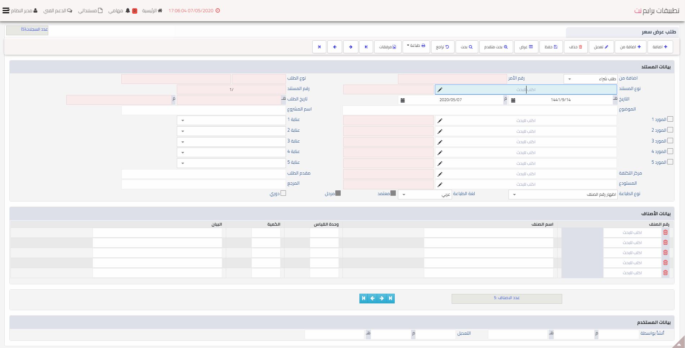This screenshot has width=685, height=348.
Task: Expand the عناية 1 dropdown
Action: (x=231, y=121)
